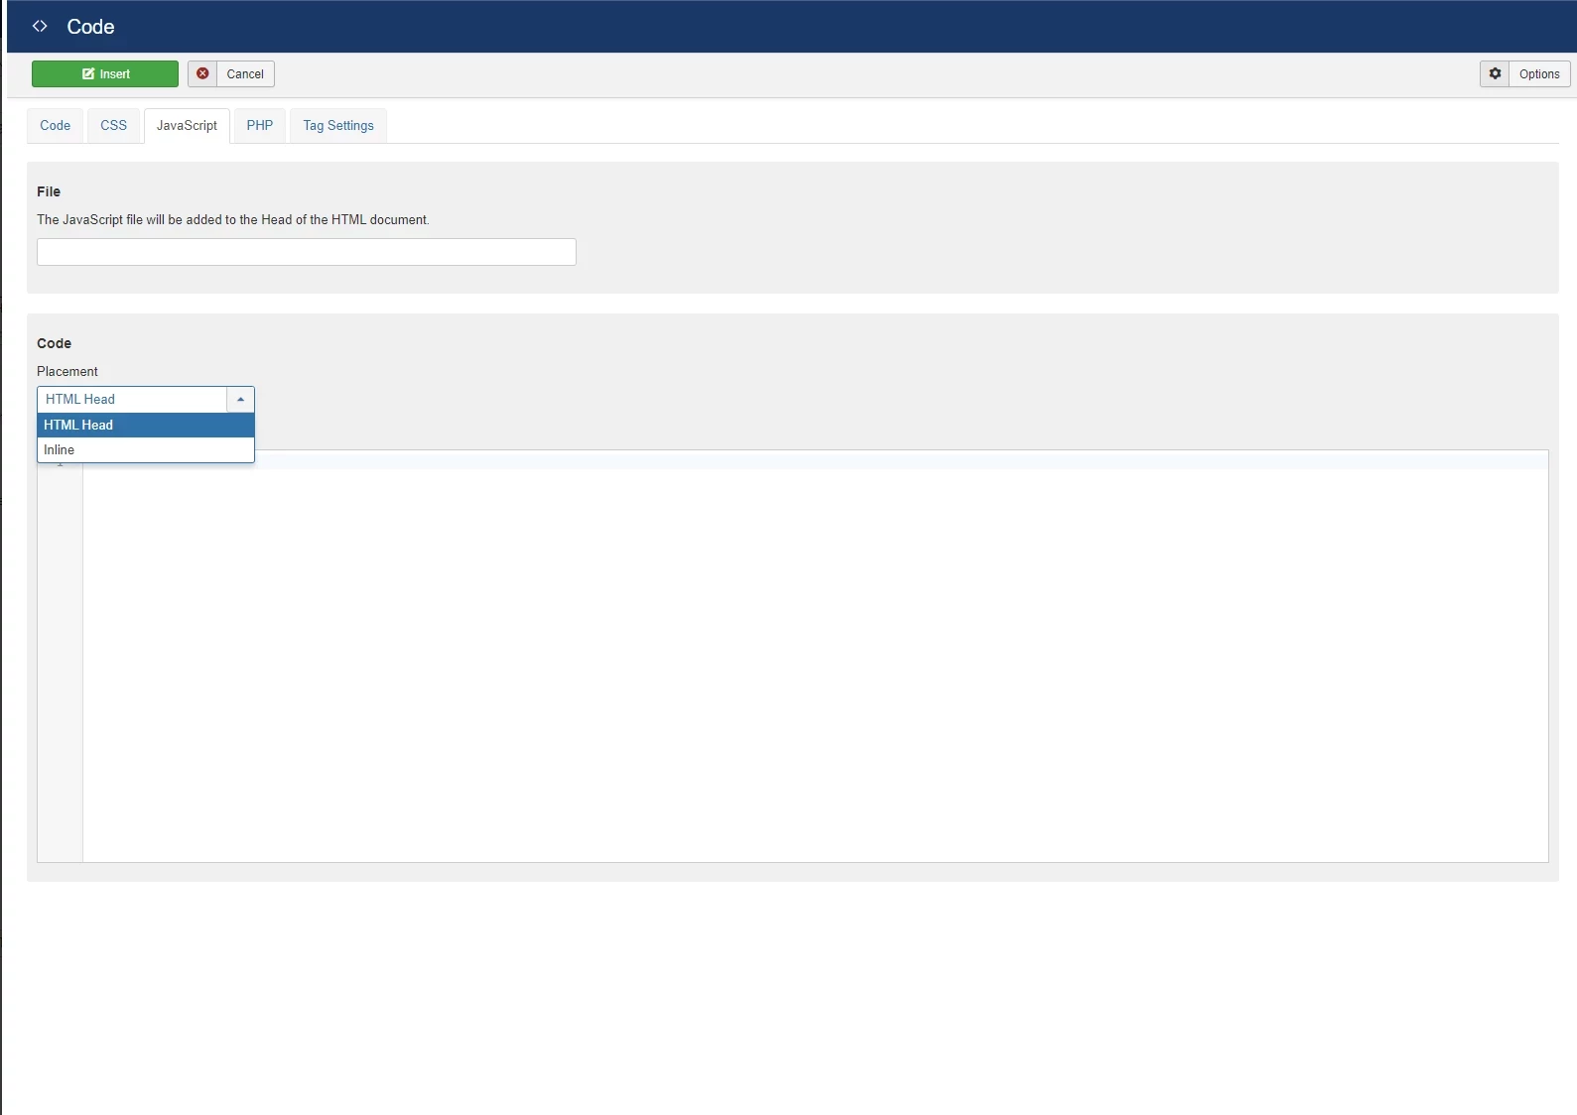Click the red X cancel icon
Image resolution: width=1577 pixels, height=1115 pixels.
coord(202,74)
